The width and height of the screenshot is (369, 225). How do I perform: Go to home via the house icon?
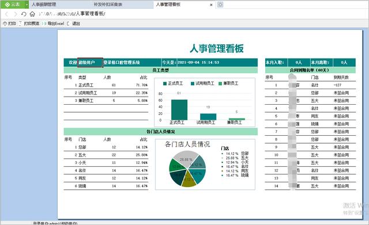click(32, 14)
